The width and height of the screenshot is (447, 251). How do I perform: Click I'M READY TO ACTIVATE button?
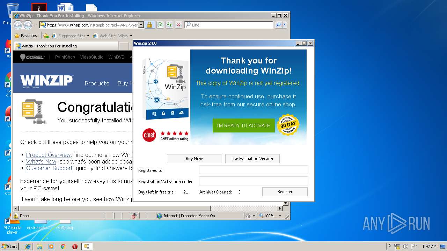tap(243, 125)
